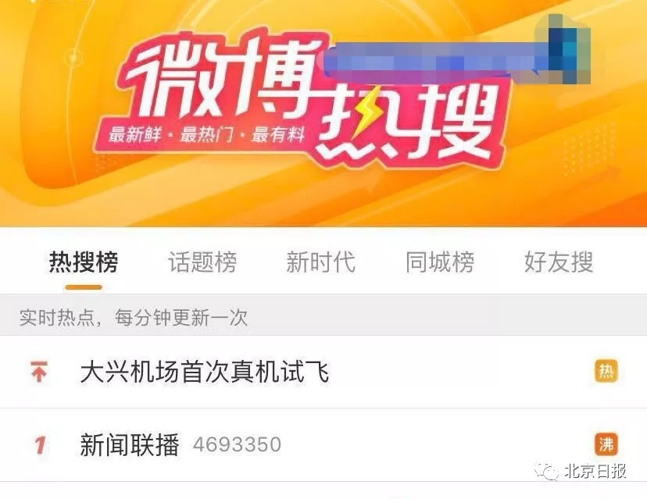Viewport: 647px width, 499px height.
Task: Switch to the 新时代 tab
Action: 320,262
